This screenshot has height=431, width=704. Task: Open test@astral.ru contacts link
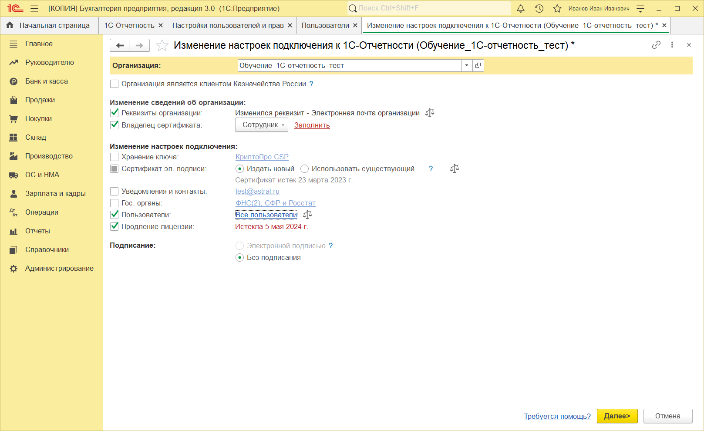tap(257, 191)
